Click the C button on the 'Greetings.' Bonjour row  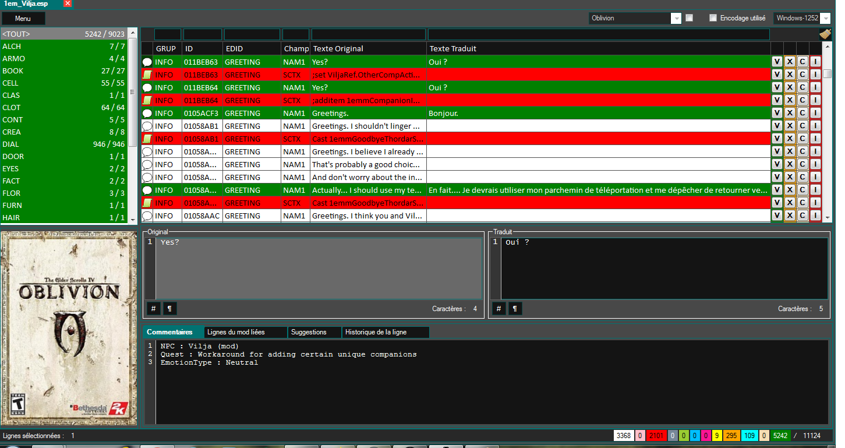[802, 113]
